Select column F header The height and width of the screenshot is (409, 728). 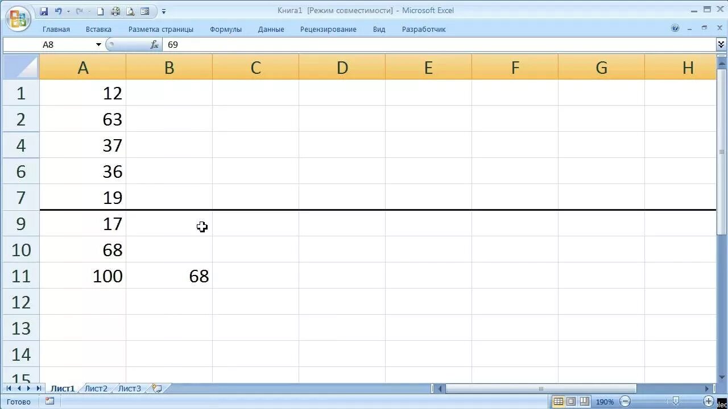pos(515,68)
